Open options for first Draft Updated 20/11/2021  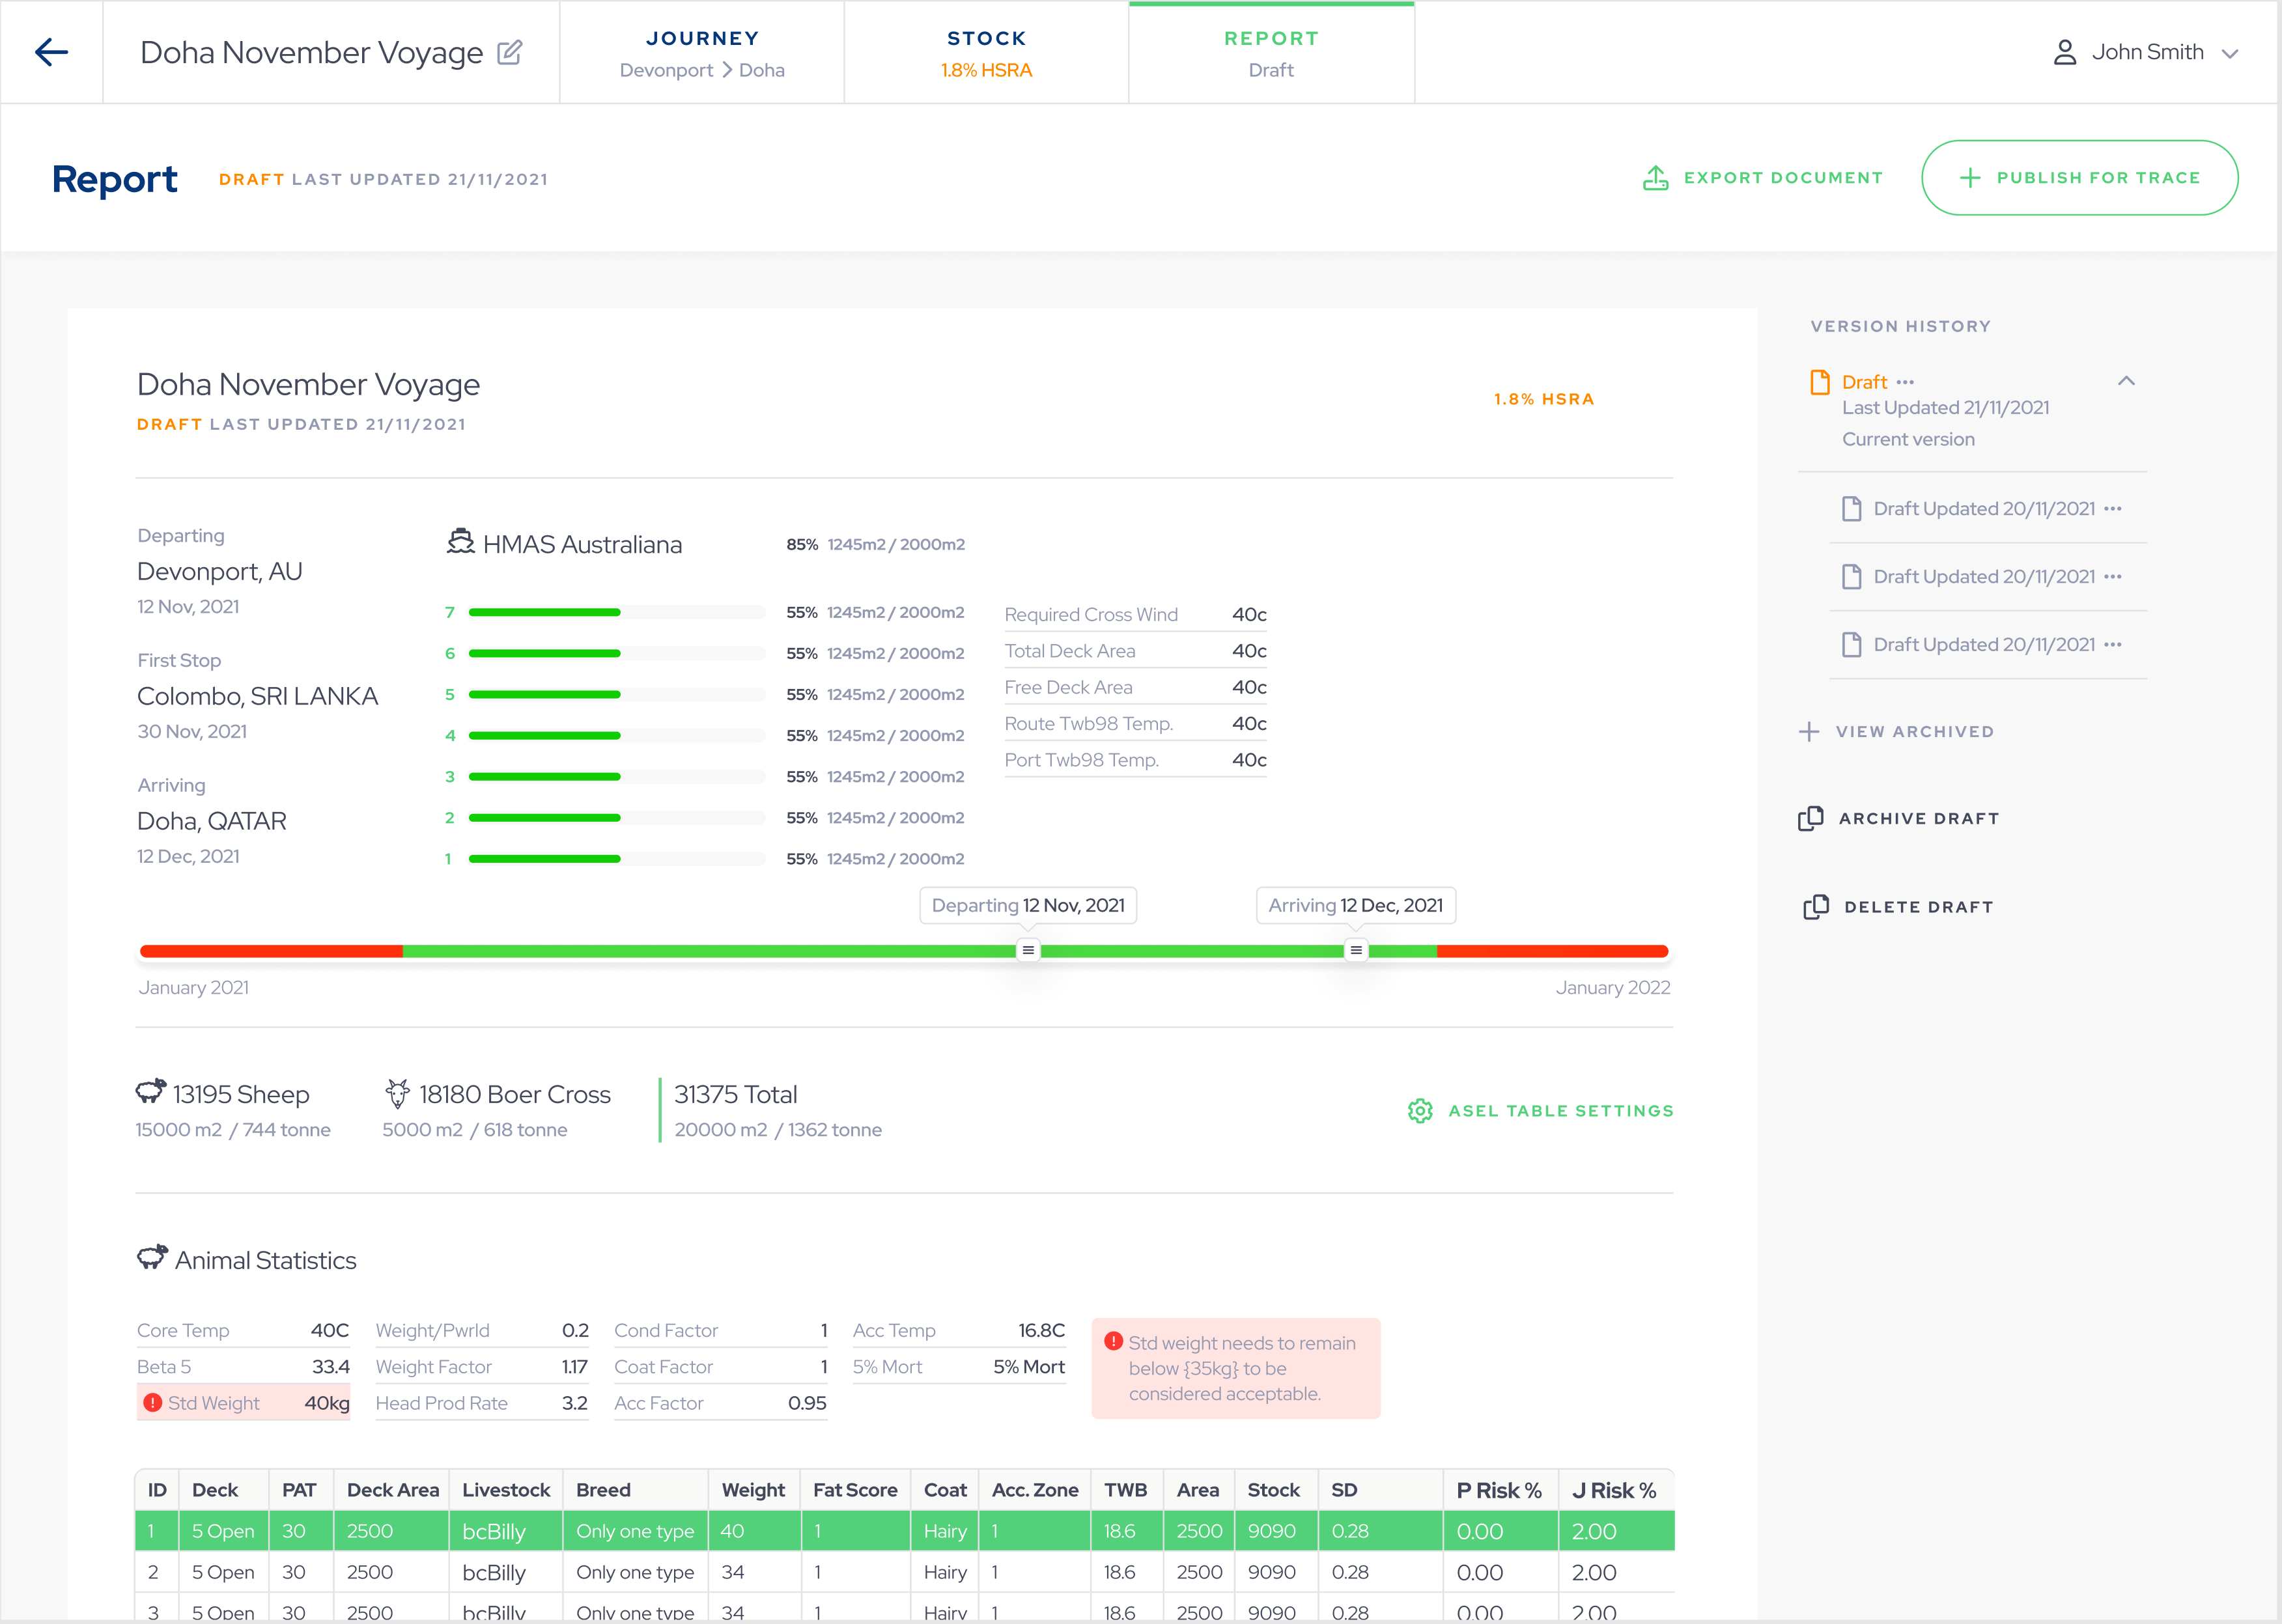click(x=2113, y=509)
